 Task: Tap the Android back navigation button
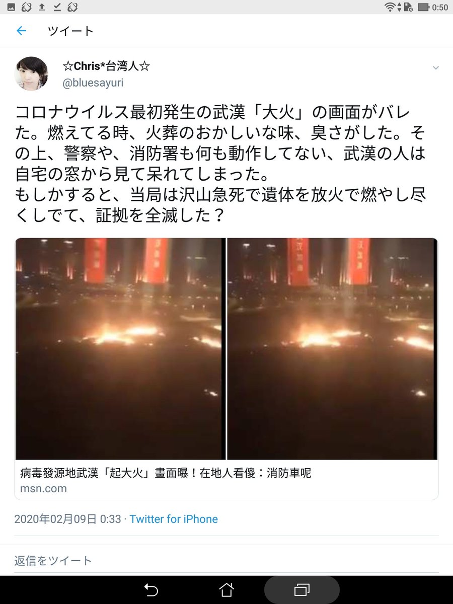pyautogui.click(x=151, y=589)
